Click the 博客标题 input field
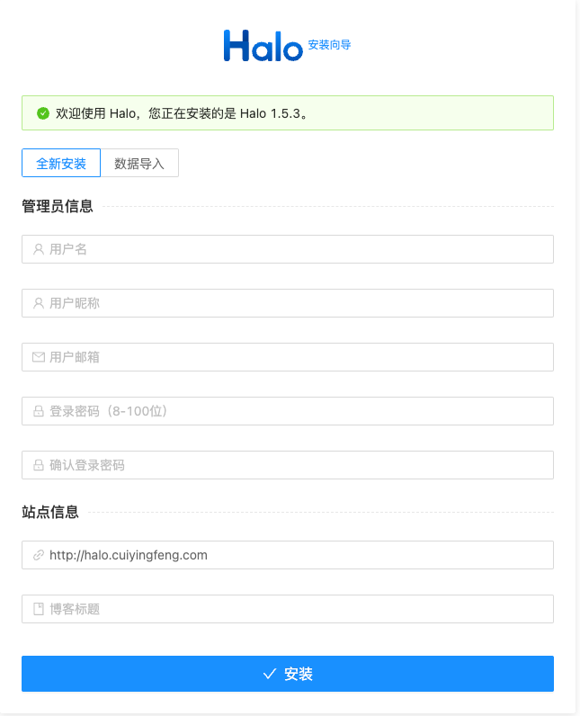Image resolution: width=580 pixels, height=716 pixels. coord(288,609)
